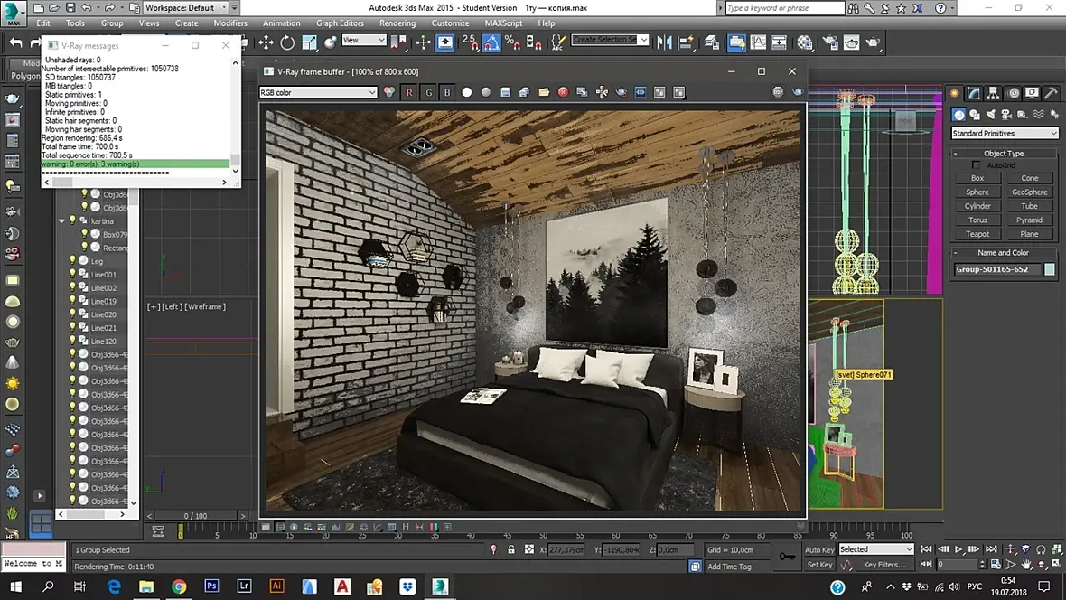Image resolution: width=1066 pixels, height=600 pixels.
Task: Enable the AutoGrid checkbox
Action: coord(976,165)
